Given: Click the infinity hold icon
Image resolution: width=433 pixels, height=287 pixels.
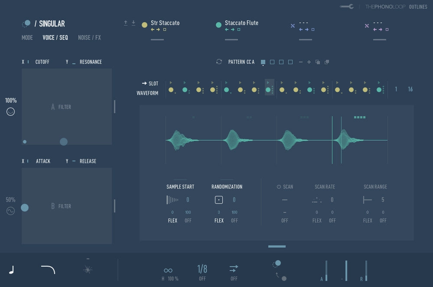Looking at the screenshot, I should [x=168, y=270].
